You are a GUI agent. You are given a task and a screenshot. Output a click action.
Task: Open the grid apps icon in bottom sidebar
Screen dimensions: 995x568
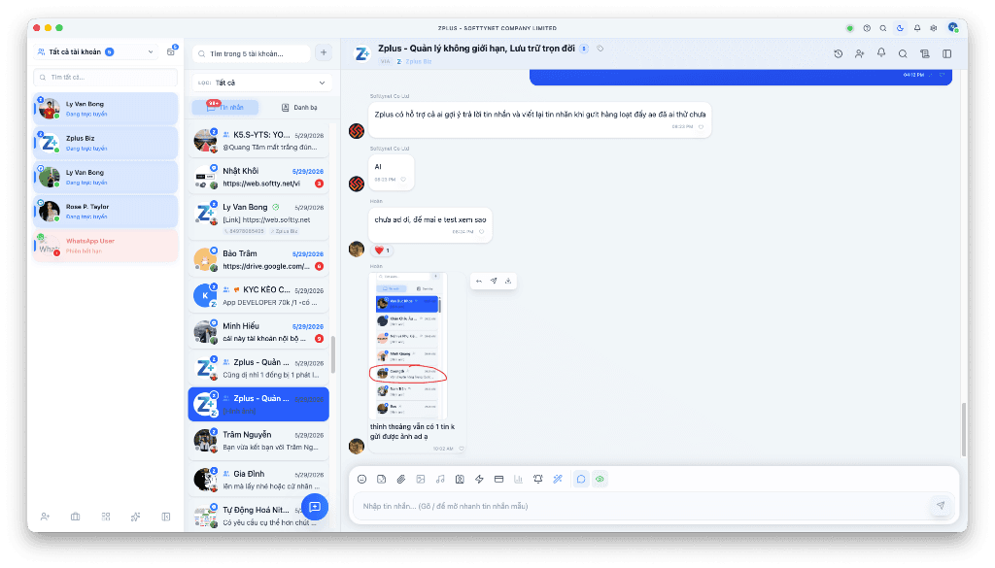click(106, 517)
